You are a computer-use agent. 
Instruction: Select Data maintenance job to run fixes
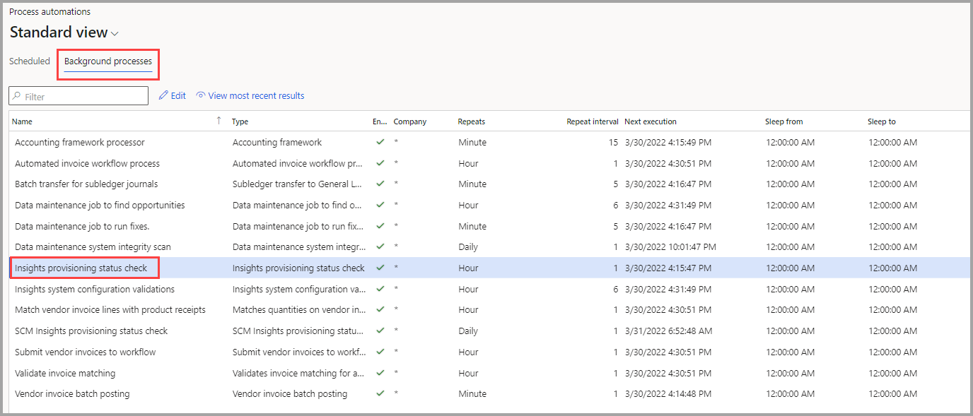[82, 226]
